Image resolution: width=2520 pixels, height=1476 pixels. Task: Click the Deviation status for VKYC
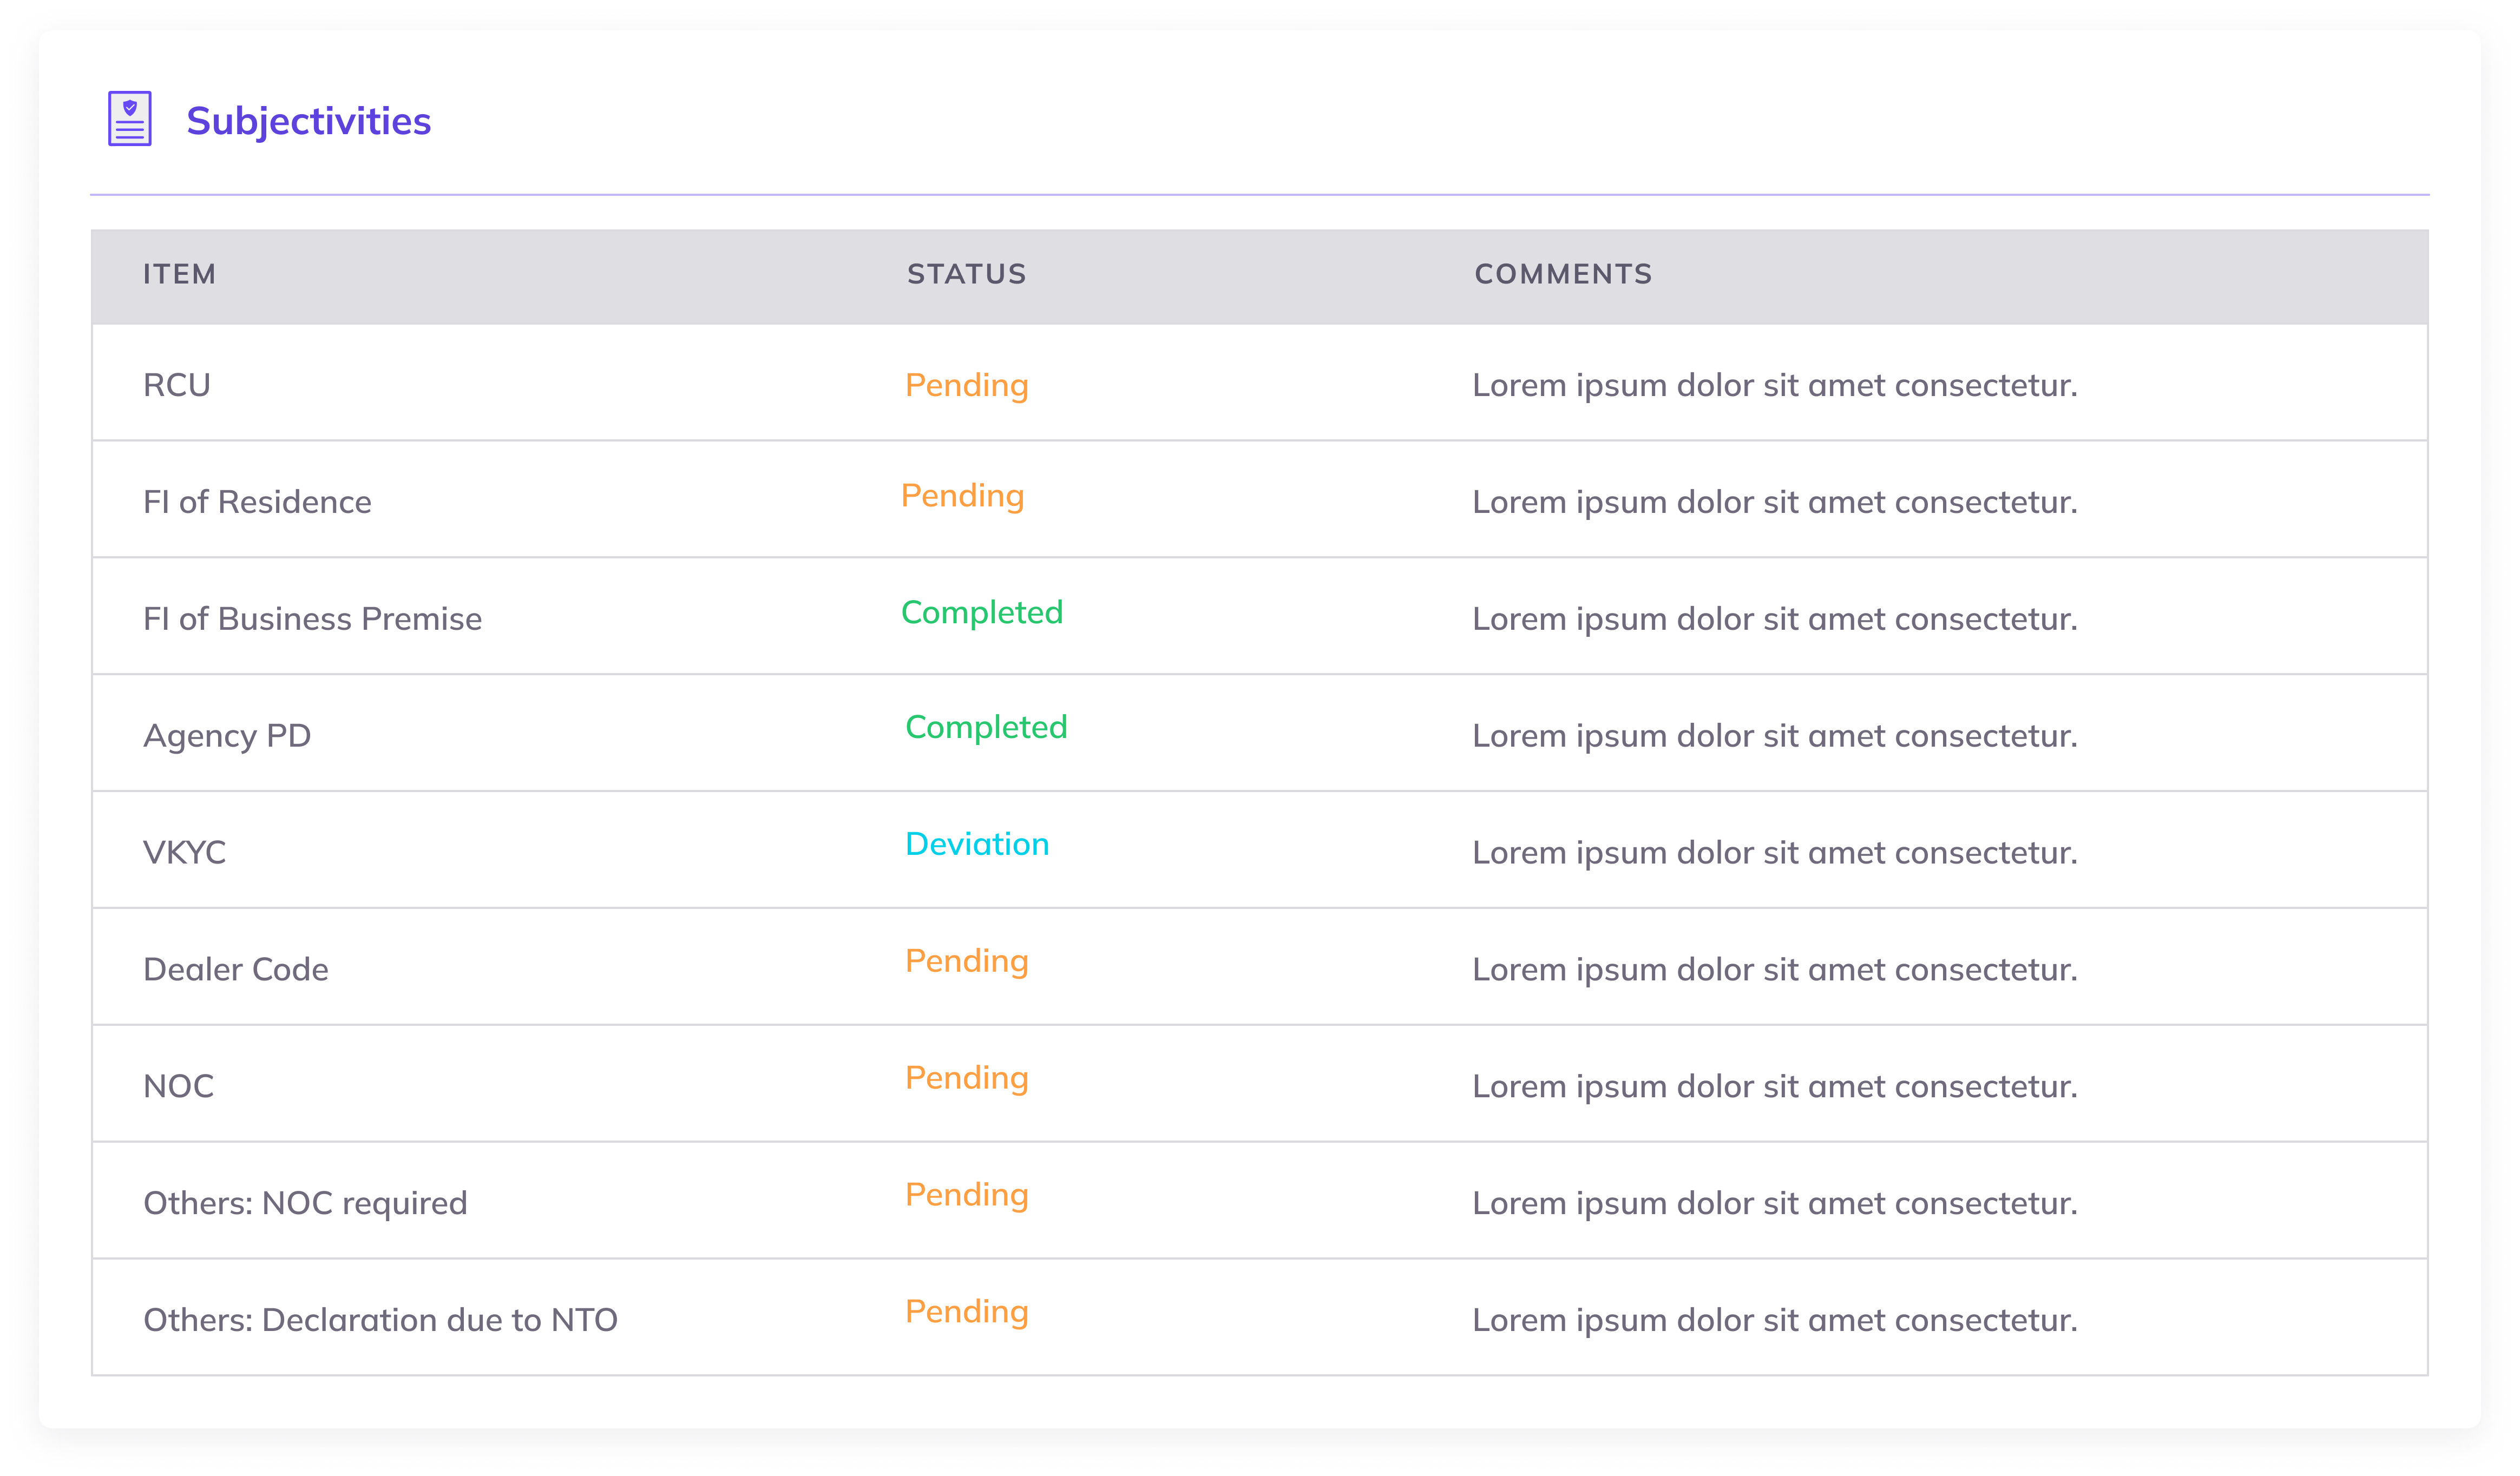[x=976, y=844]
